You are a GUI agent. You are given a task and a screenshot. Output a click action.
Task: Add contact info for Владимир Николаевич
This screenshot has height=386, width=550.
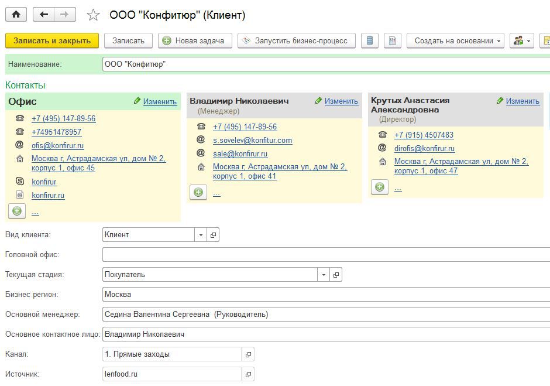pyautogui.click(x=198, y=192)
